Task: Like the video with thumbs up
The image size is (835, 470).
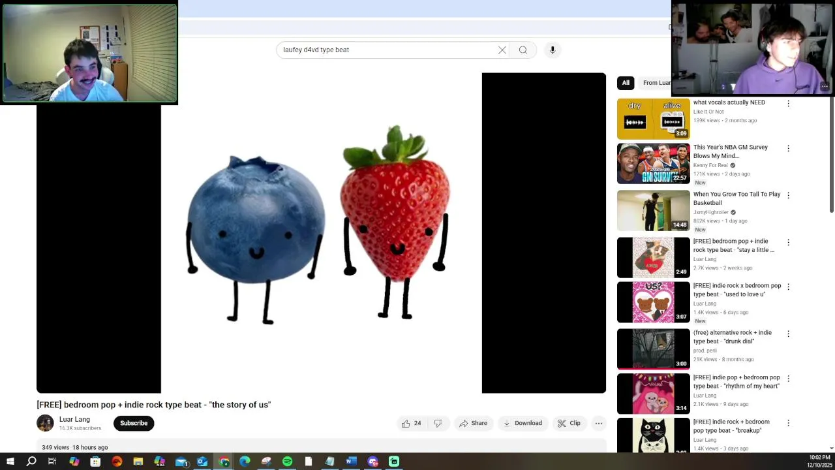Action: (x=412, y=423)
